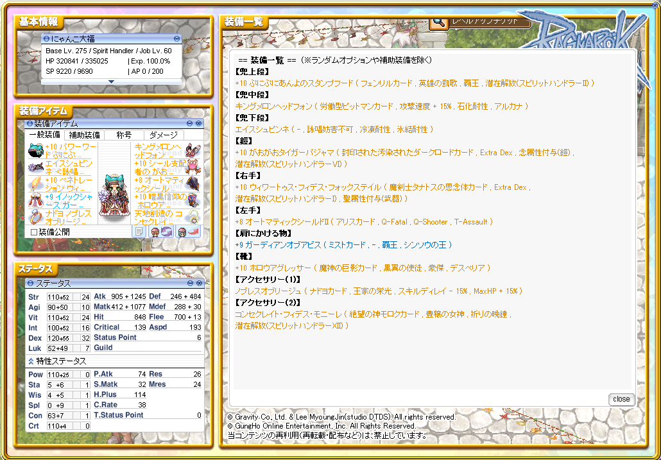Click the golden hook accessory 2 icon
661x460 pixels.
coord(193,217)
